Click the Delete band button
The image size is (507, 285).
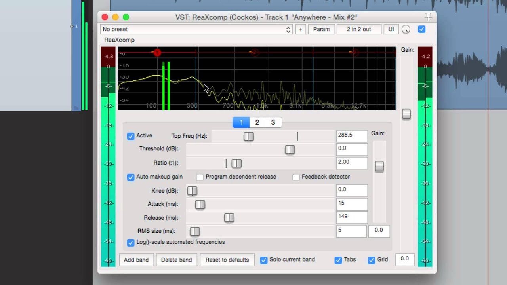[x=176, y=260]
